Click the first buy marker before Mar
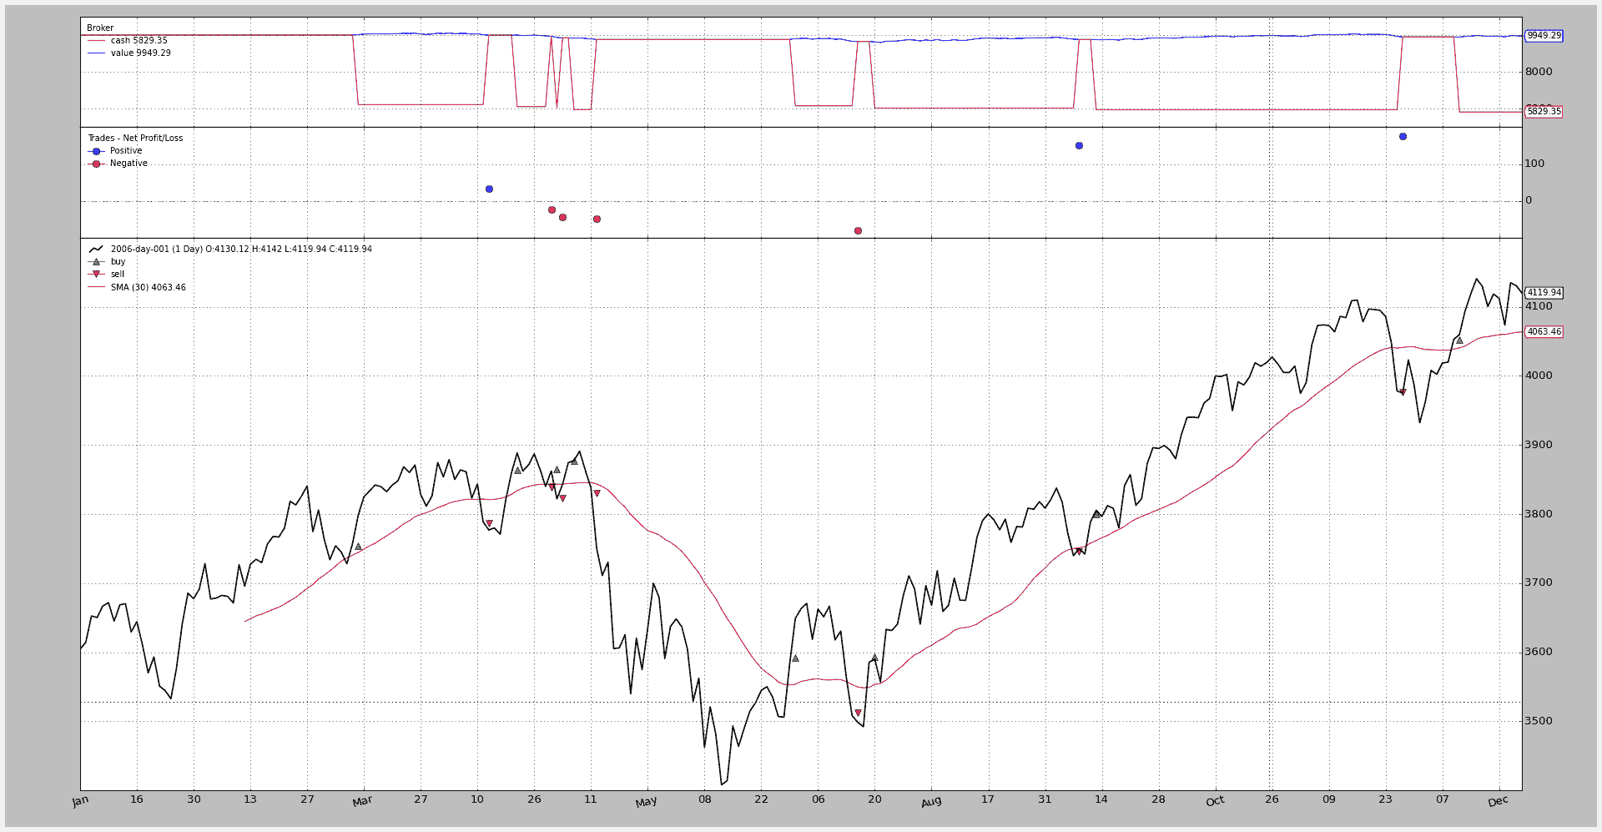Screen dimensions: 1602x832 click(358, 547)
